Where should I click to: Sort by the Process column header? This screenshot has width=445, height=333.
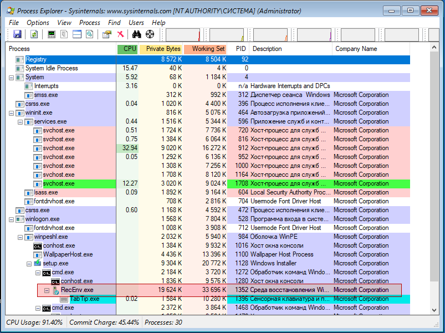point(61,49)
